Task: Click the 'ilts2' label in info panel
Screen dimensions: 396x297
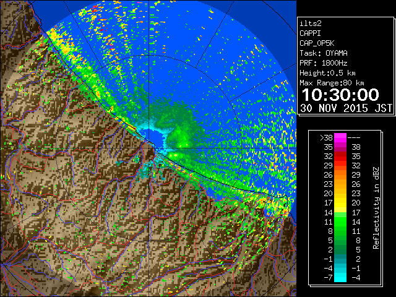Action: pyautogui.click(x=311, y=24)
